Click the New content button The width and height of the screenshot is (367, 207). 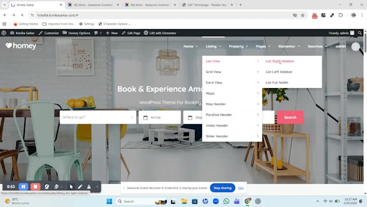point(112,33)
